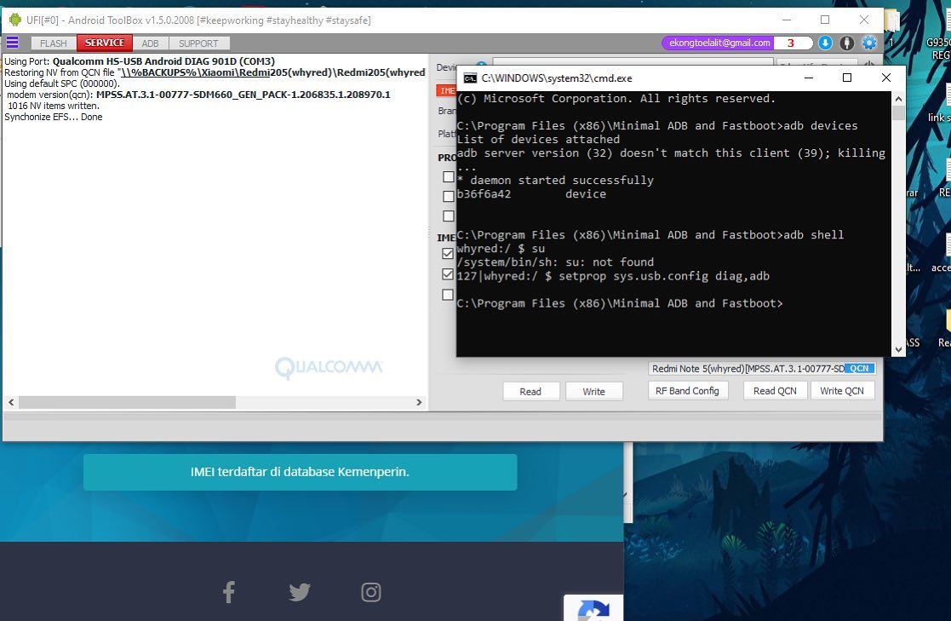Maximize the UFI Android ToolBox window

(x=825, y=20)
